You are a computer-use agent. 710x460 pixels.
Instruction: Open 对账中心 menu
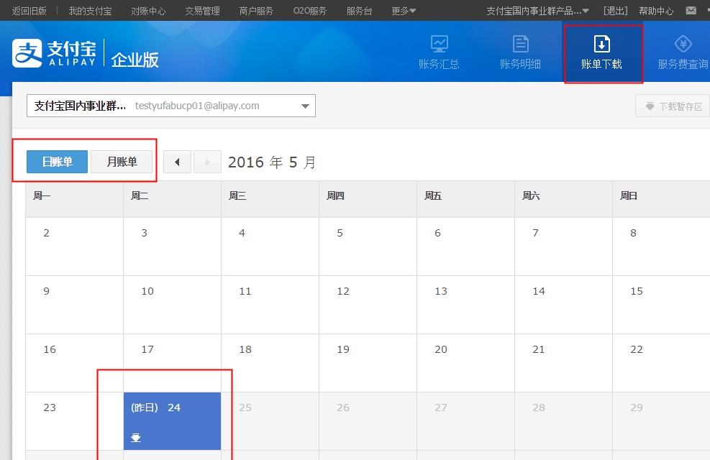point(148,10)
